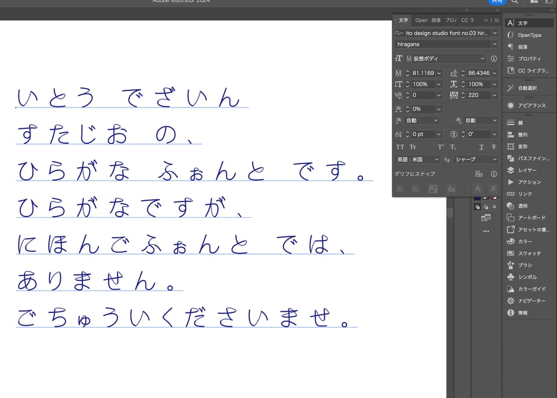Open the スウォッチ (Swatches) panel
This screenshot has height=398, width=557.
click(x=529, y=253)
